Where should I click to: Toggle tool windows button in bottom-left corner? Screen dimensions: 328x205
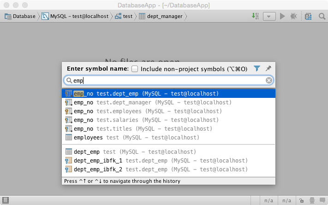6,200
